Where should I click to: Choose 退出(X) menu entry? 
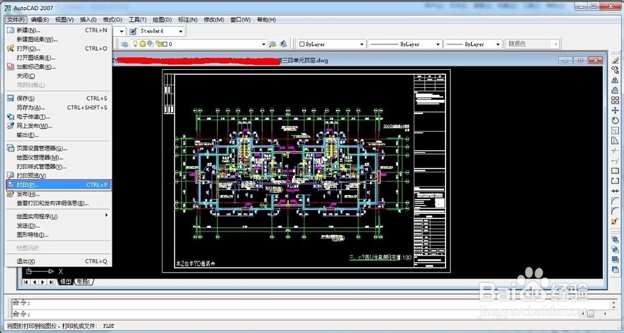tap(58, 261)
